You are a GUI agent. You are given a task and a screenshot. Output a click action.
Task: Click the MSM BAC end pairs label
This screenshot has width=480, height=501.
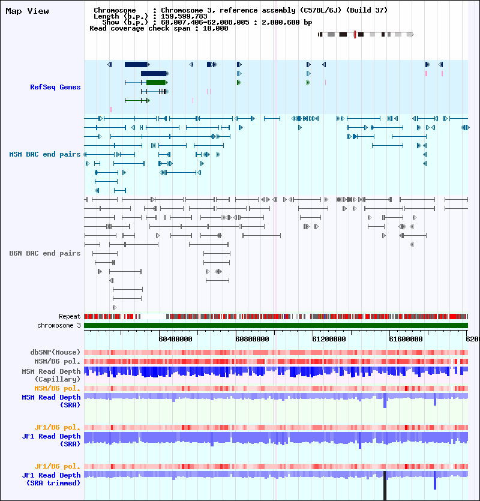45,154
